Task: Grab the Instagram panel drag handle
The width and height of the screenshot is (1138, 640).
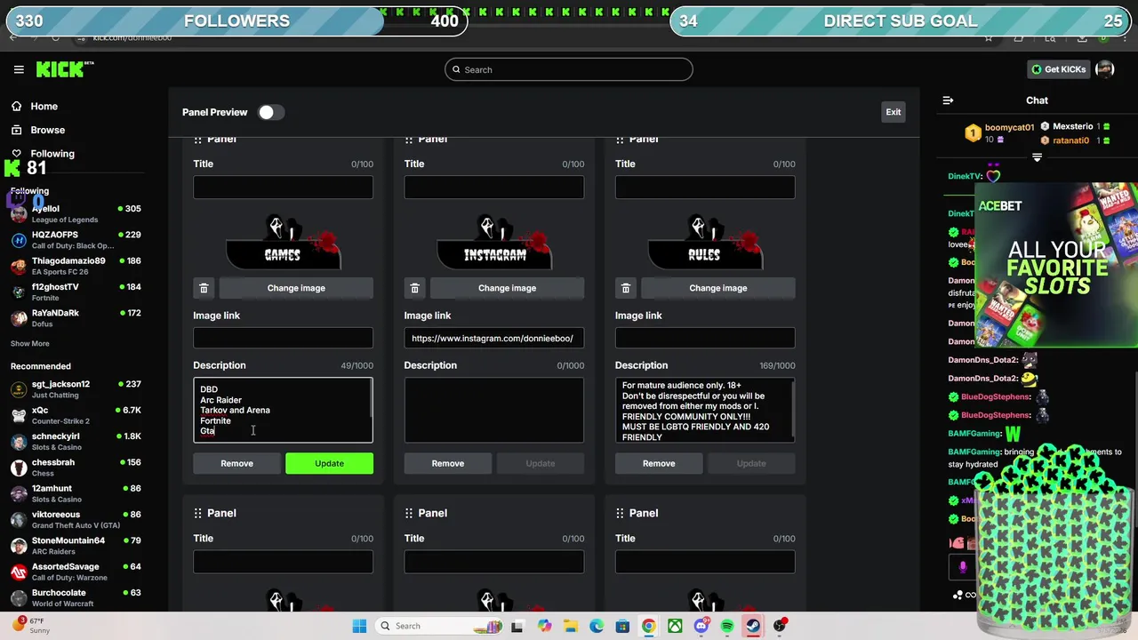Action: click(409, 140)
